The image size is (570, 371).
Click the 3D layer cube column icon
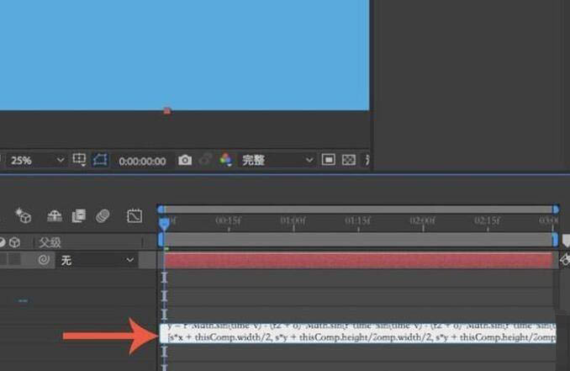click(14, 242)
